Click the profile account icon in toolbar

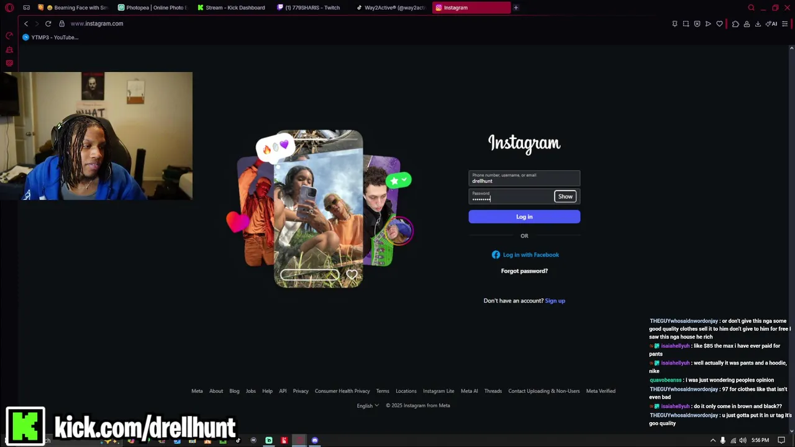pos(747,24)
